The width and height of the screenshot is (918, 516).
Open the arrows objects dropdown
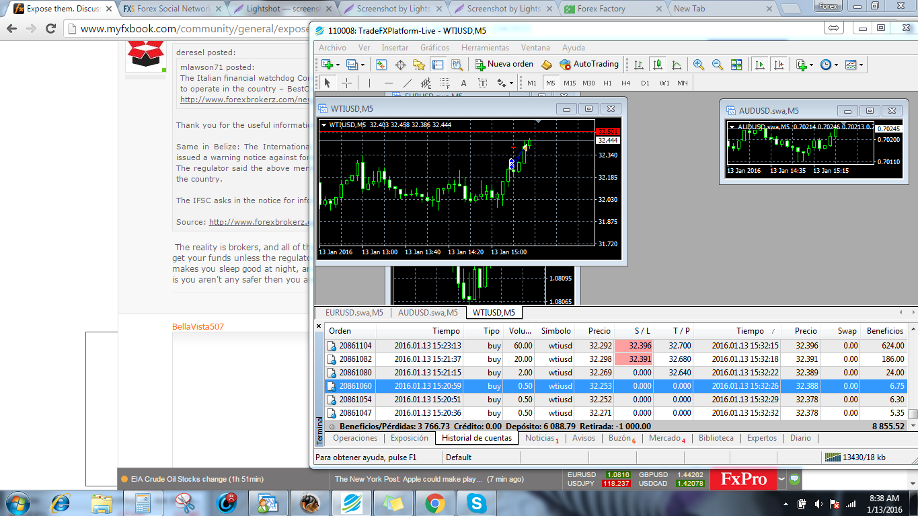click(x=504, y=83)
